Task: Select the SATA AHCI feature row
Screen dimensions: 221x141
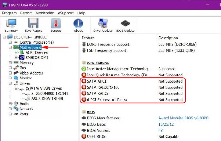Action: (97, 81)
